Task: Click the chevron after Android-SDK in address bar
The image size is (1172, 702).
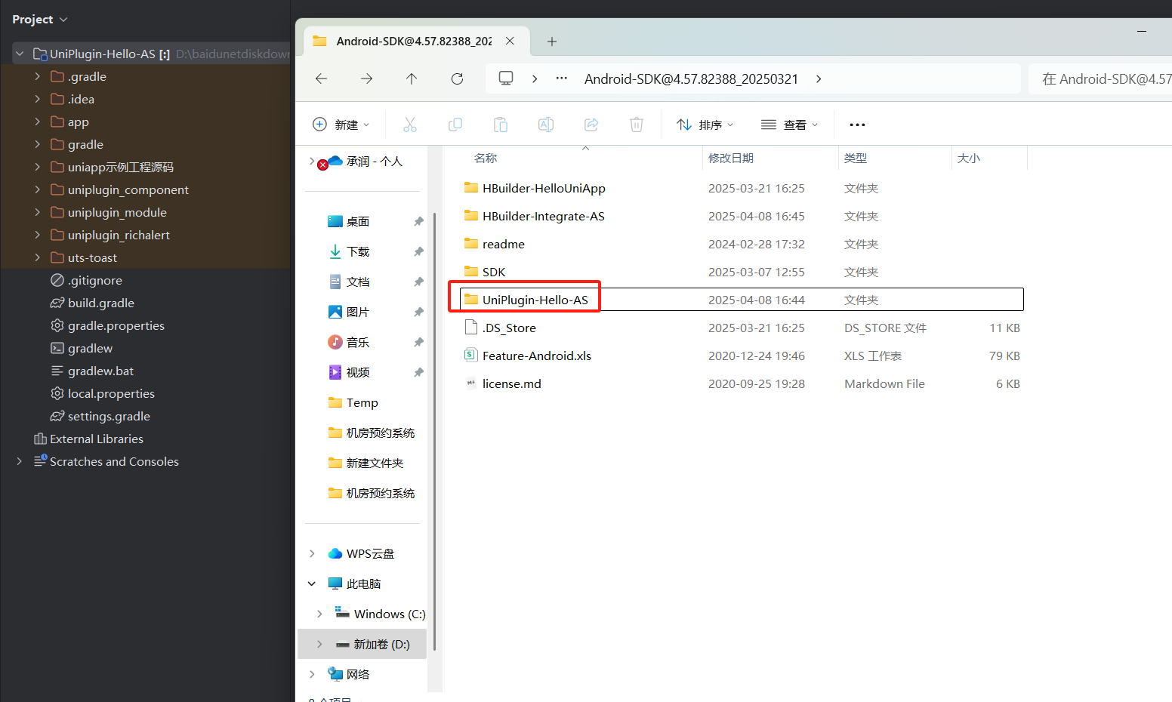Action: point(819,79)
